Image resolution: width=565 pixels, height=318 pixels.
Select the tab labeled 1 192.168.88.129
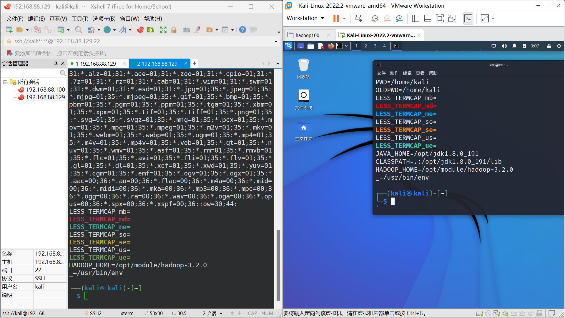(x=96, y=63)
